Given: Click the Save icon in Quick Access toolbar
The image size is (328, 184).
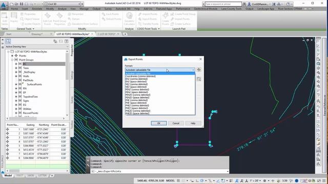Looking at the screenshot, I should point(22,4).
